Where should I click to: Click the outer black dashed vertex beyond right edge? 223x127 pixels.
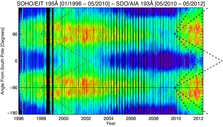click(222, 61)
